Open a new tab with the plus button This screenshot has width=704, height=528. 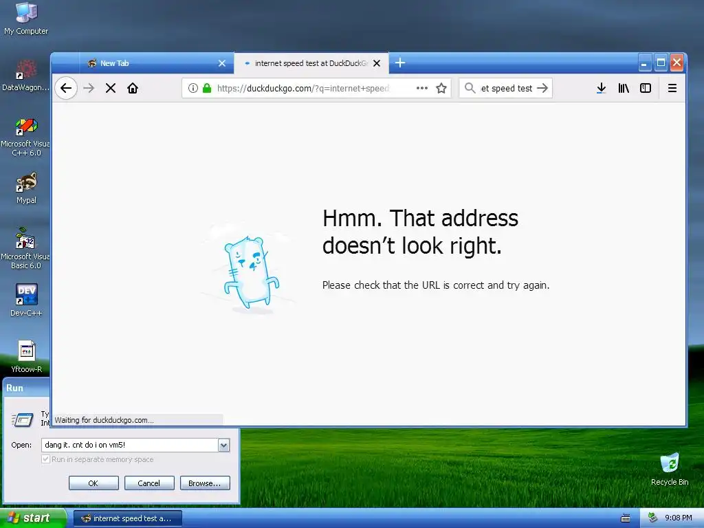(400, 63)
